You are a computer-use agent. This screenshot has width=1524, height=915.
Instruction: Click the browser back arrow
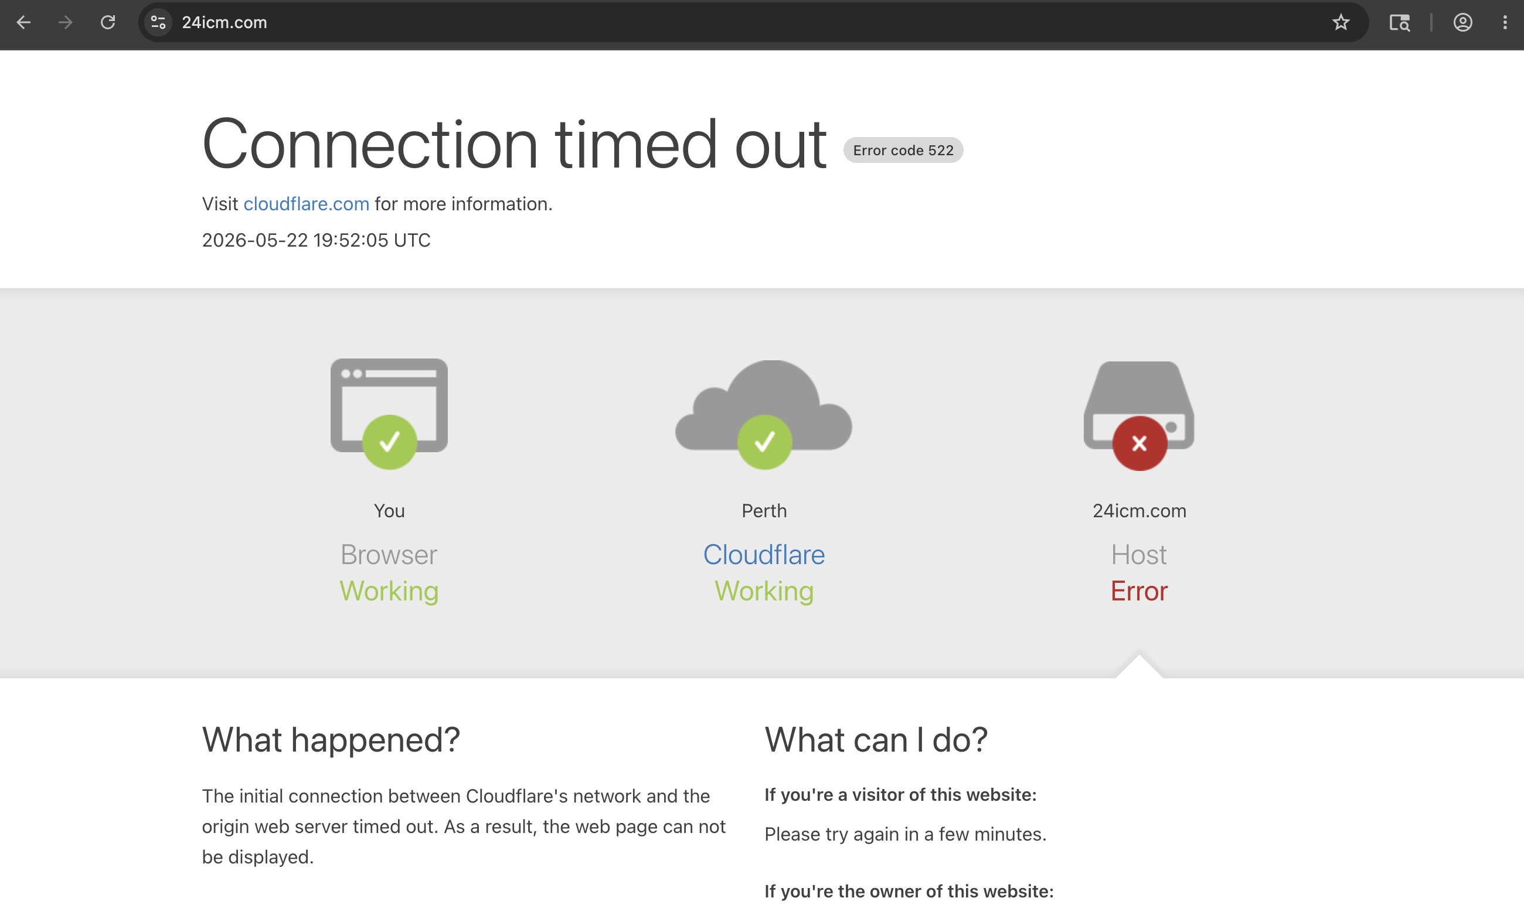[x=23, y=23]
